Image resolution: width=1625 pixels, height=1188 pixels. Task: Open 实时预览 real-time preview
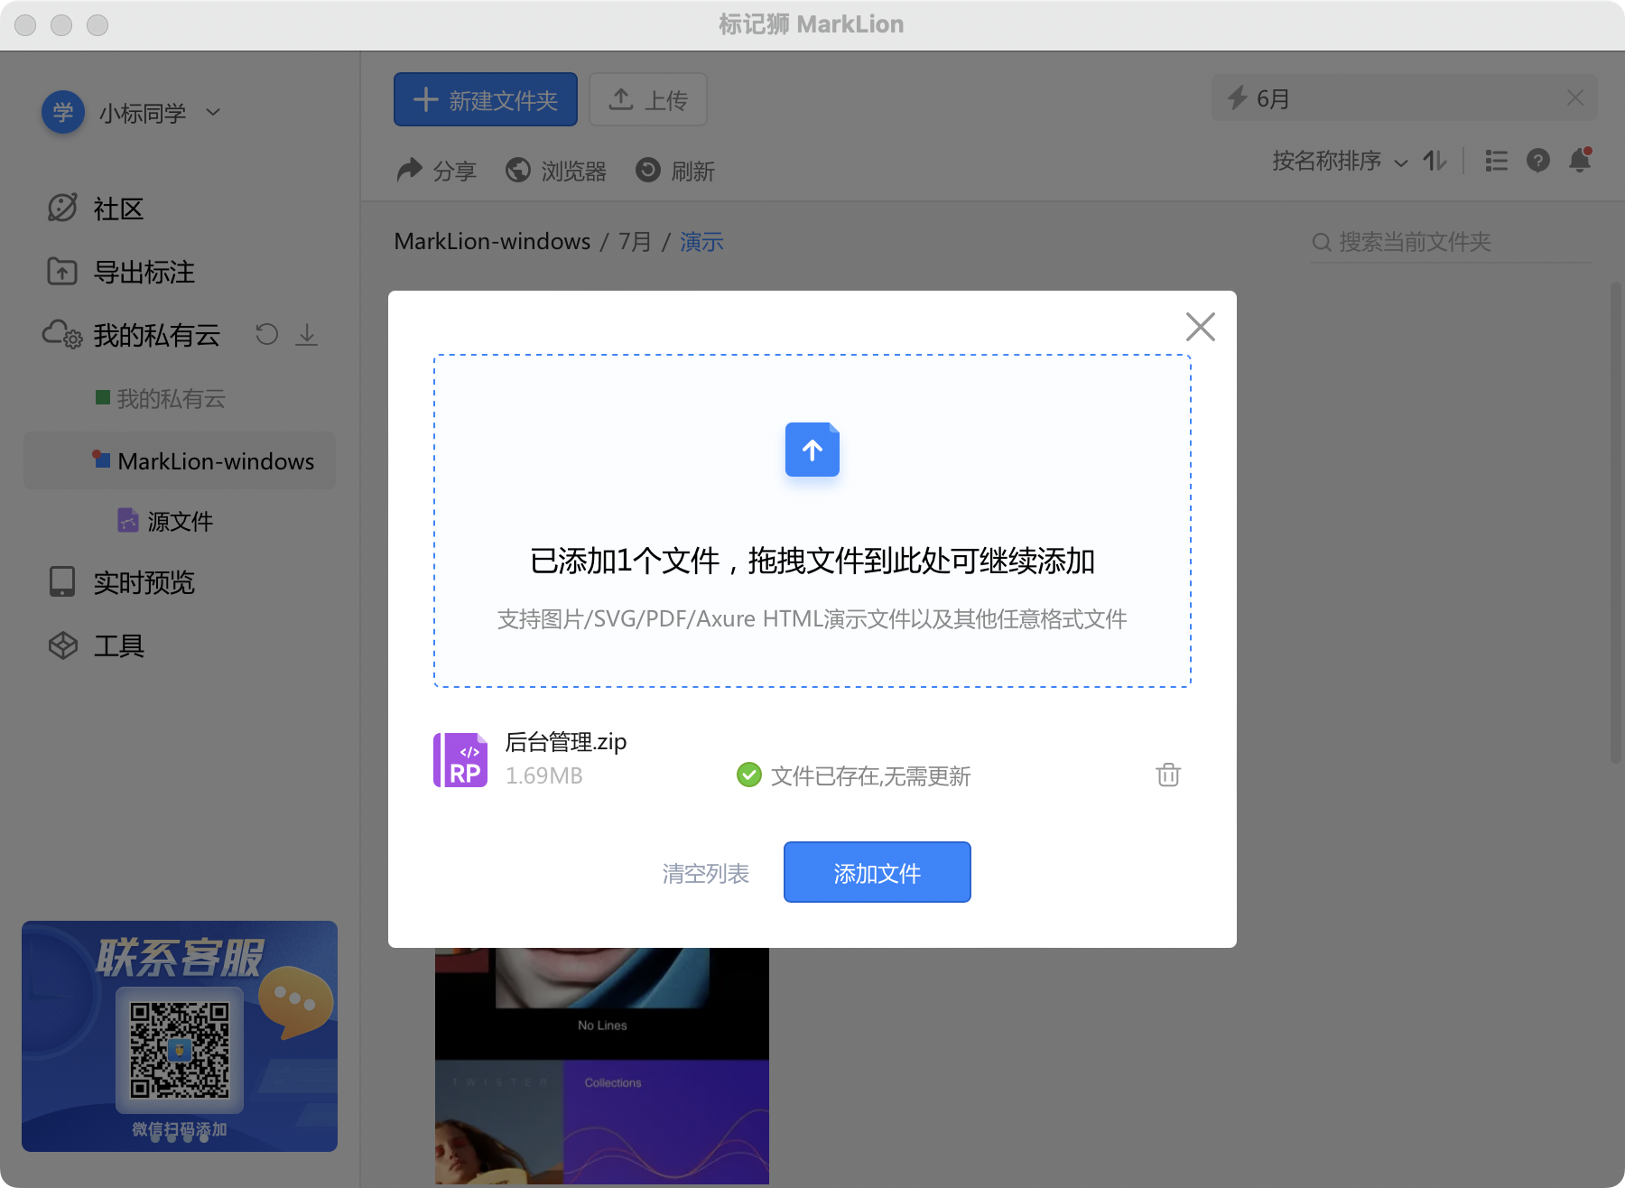[x=144, y=582]
